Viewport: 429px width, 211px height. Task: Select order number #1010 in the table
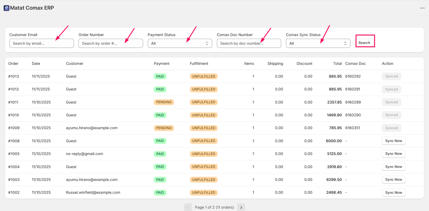point(14,115)
